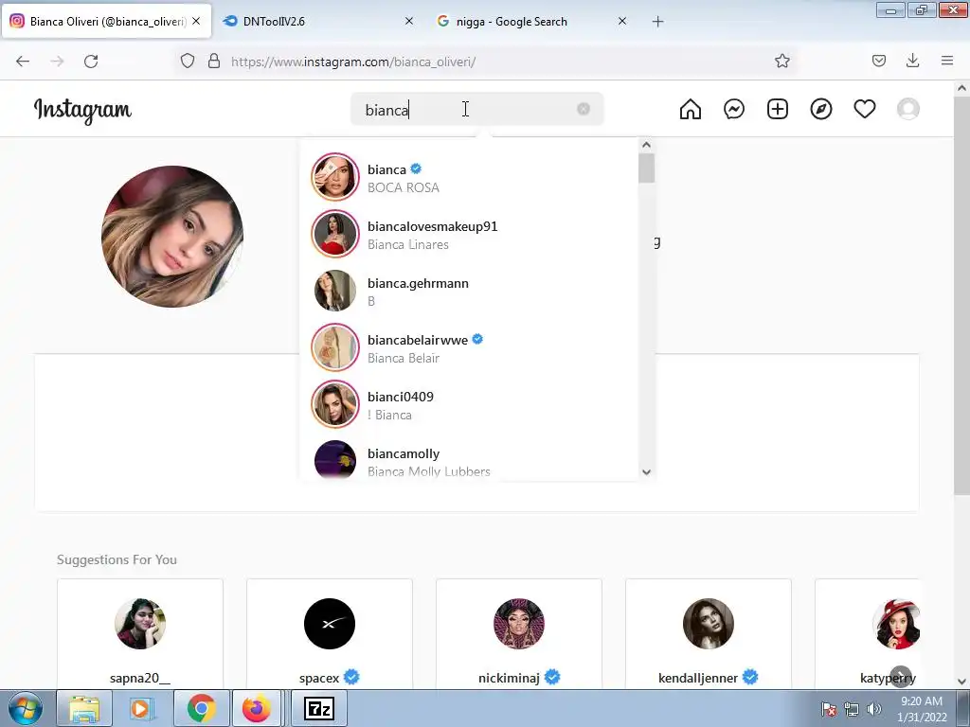Click the Instagram logo
Viewport: 970px width, 727px height.
click(x=82, y=111)
